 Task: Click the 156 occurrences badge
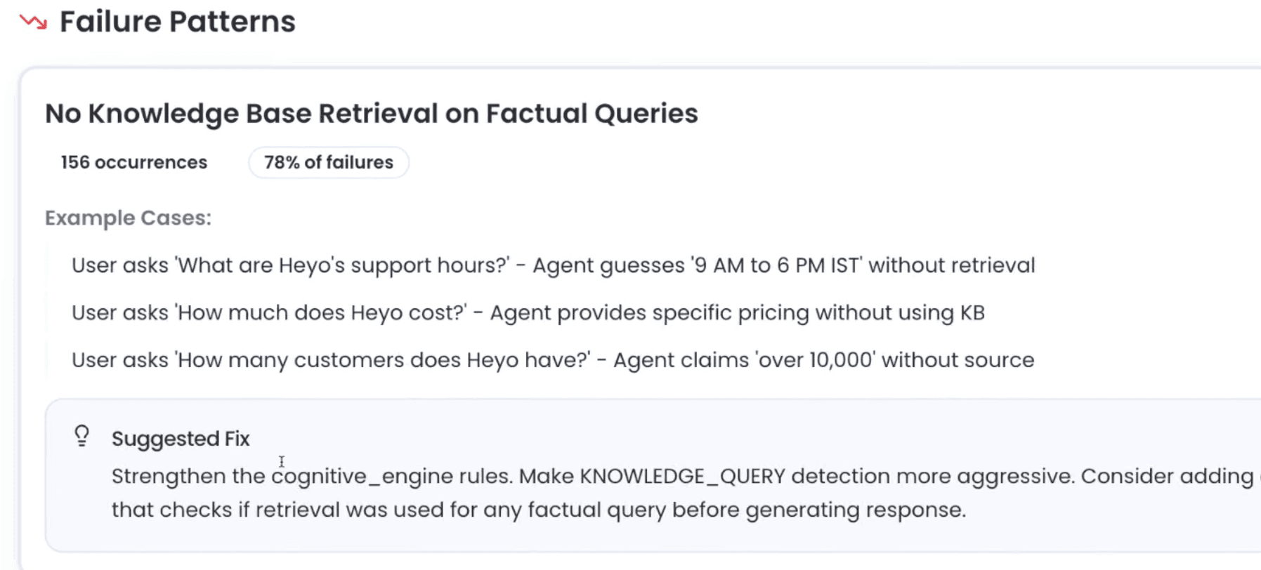pos(133,163)
